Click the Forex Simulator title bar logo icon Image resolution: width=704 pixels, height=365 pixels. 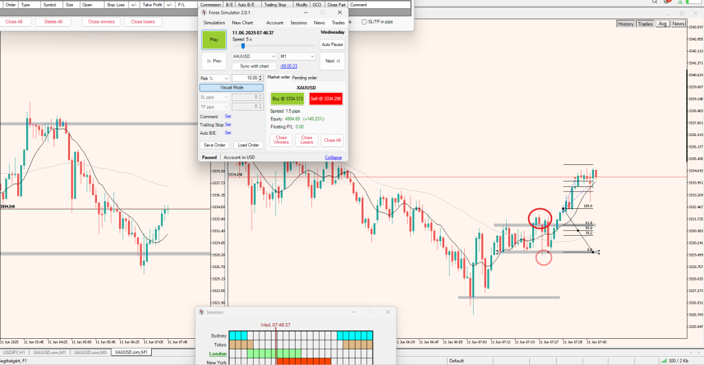click(203, 12)
